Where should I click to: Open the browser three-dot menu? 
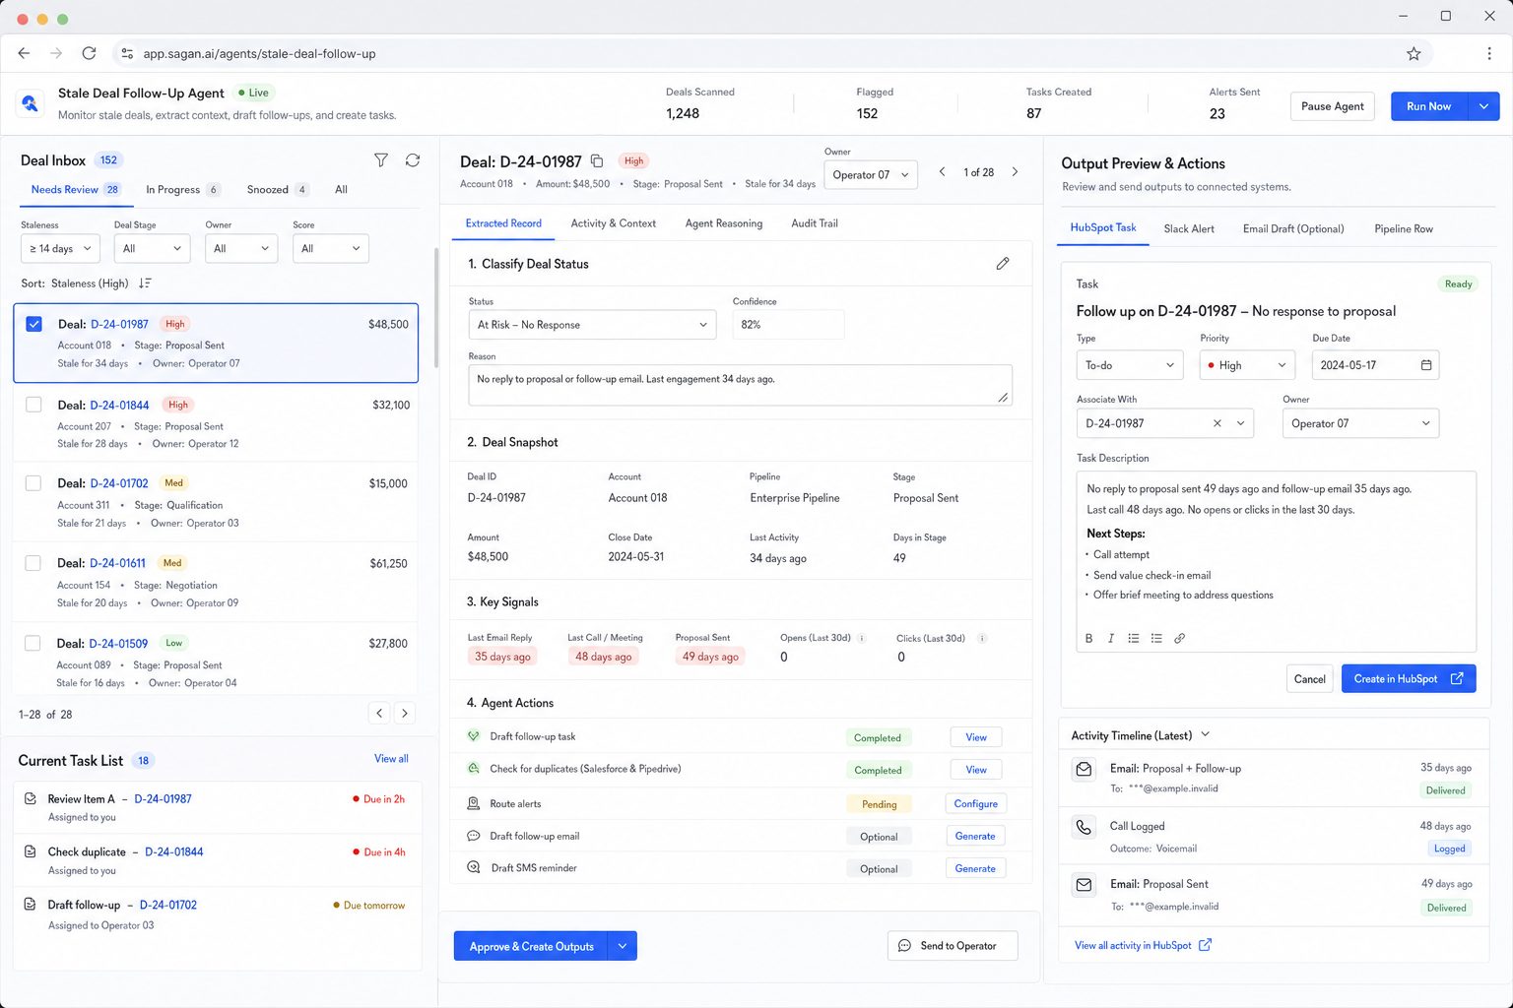click(1489, 54)
